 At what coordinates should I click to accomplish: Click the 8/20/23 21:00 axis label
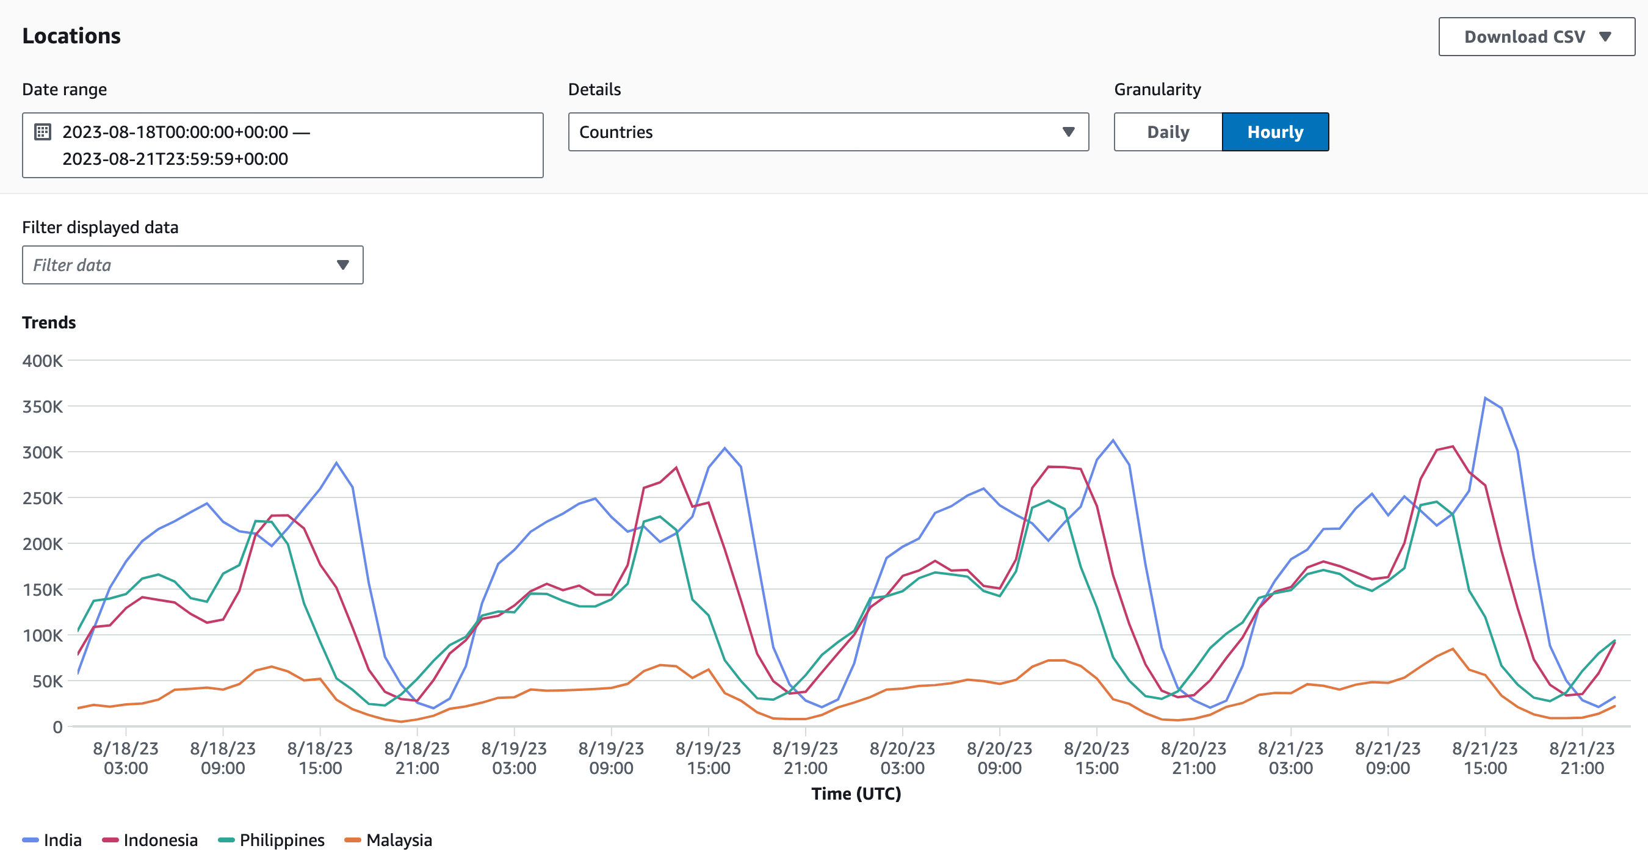(1194, 758)
